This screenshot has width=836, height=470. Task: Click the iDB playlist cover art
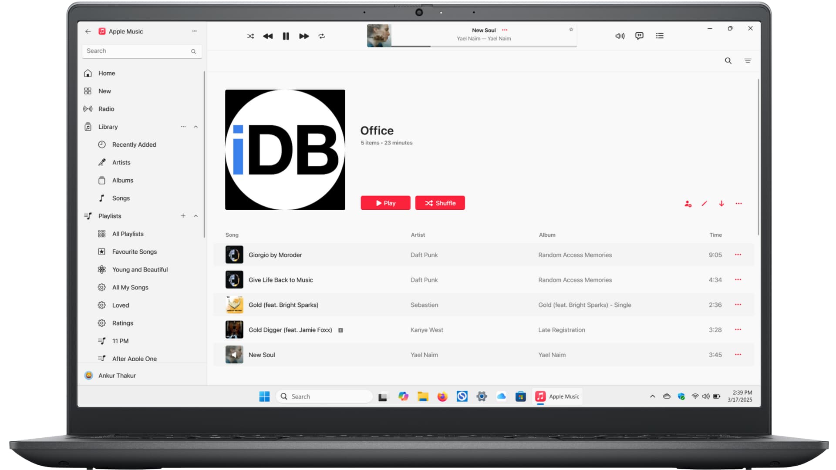285,150
